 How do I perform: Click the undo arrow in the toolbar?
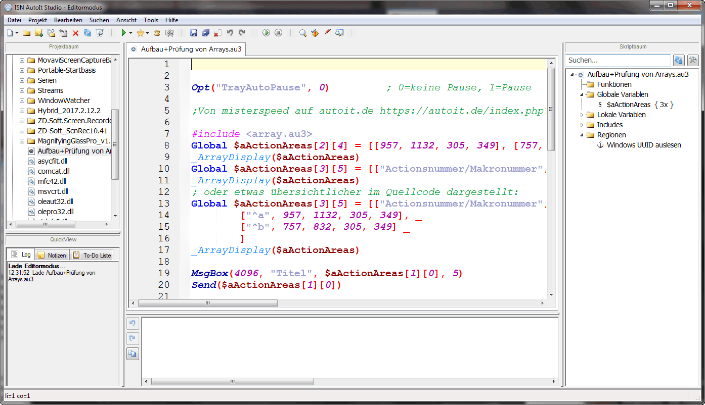click(x=230, y=33)
